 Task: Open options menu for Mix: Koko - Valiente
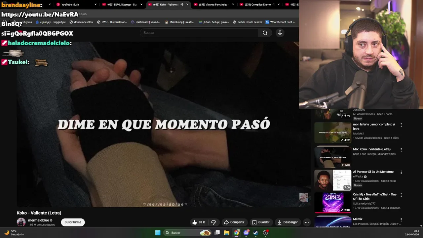(x=401, y=150)
